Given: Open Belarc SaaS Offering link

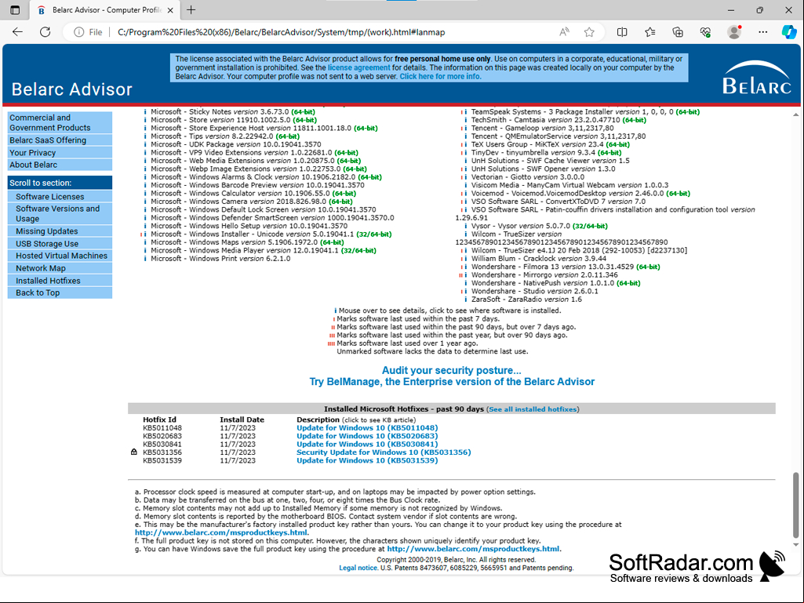Looking at the screenshot, I should click(60, 140).
